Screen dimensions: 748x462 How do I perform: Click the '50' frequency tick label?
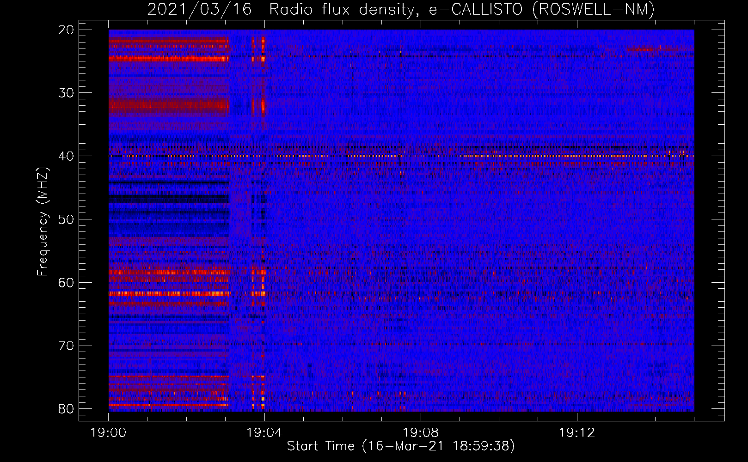(x=66, y=219)
